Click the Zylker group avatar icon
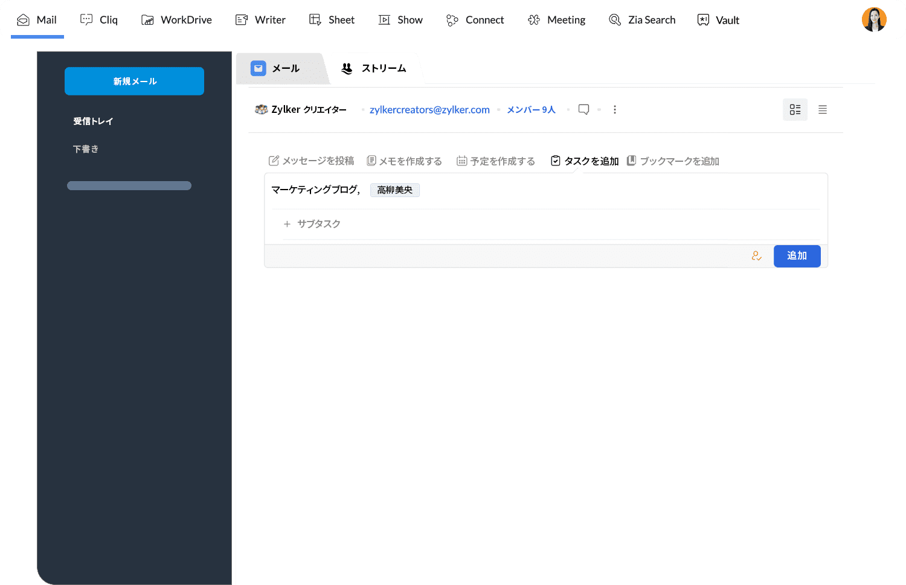 [x=262, y=109]
